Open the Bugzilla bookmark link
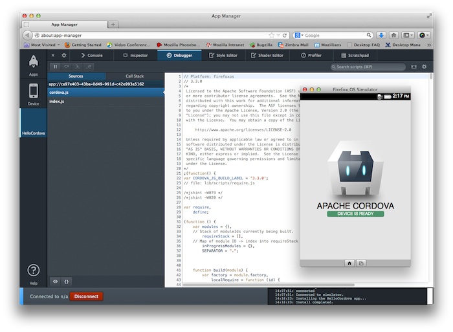This screenshot has height=332, width=453. (x=260, y=45)
